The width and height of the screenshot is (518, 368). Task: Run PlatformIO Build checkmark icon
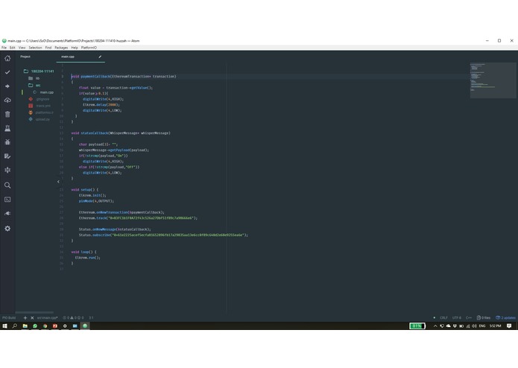tap(7, 72)
